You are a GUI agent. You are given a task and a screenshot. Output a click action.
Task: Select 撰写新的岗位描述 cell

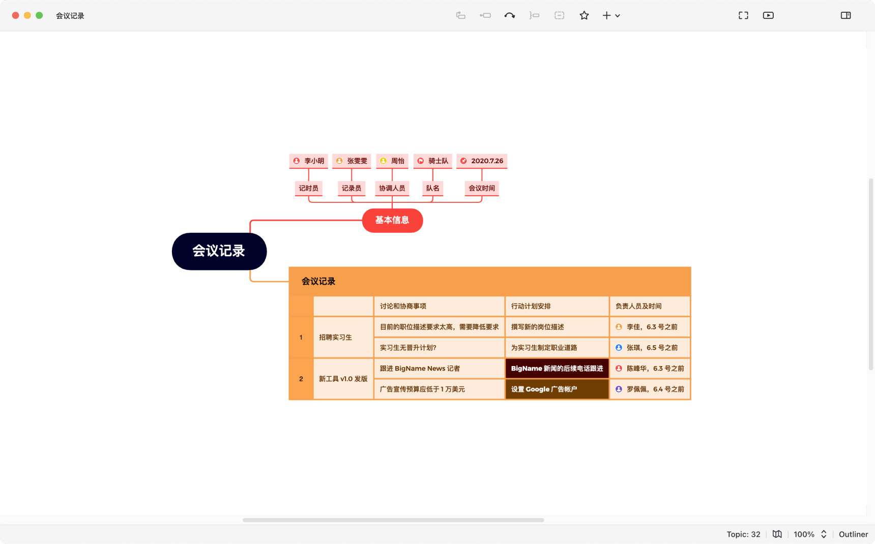557,327
